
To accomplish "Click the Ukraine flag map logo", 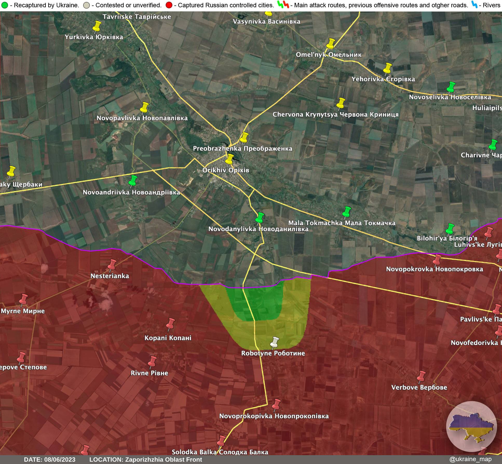I will (x=471, y=427).
